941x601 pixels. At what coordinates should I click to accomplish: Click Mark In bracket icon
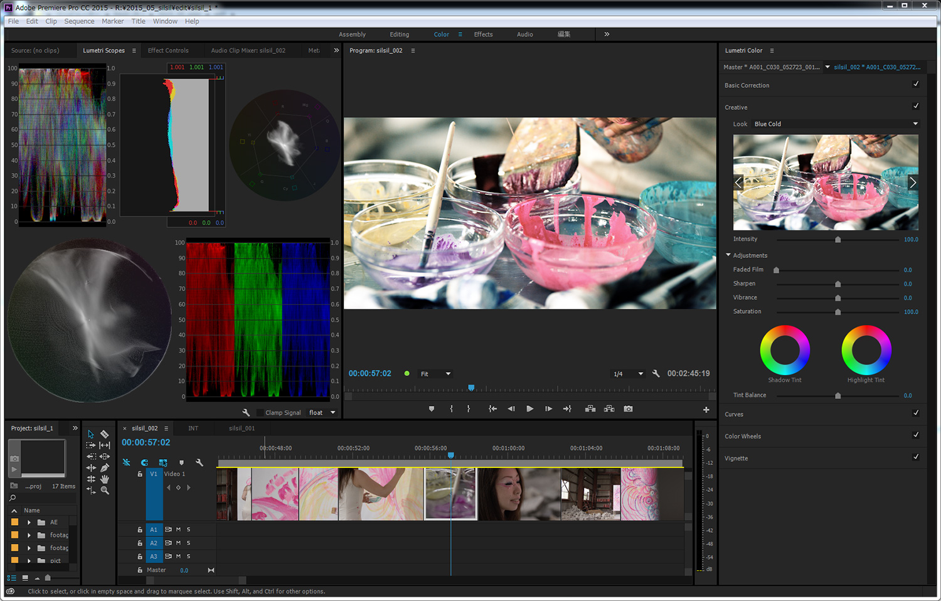[x=451, y=409]
